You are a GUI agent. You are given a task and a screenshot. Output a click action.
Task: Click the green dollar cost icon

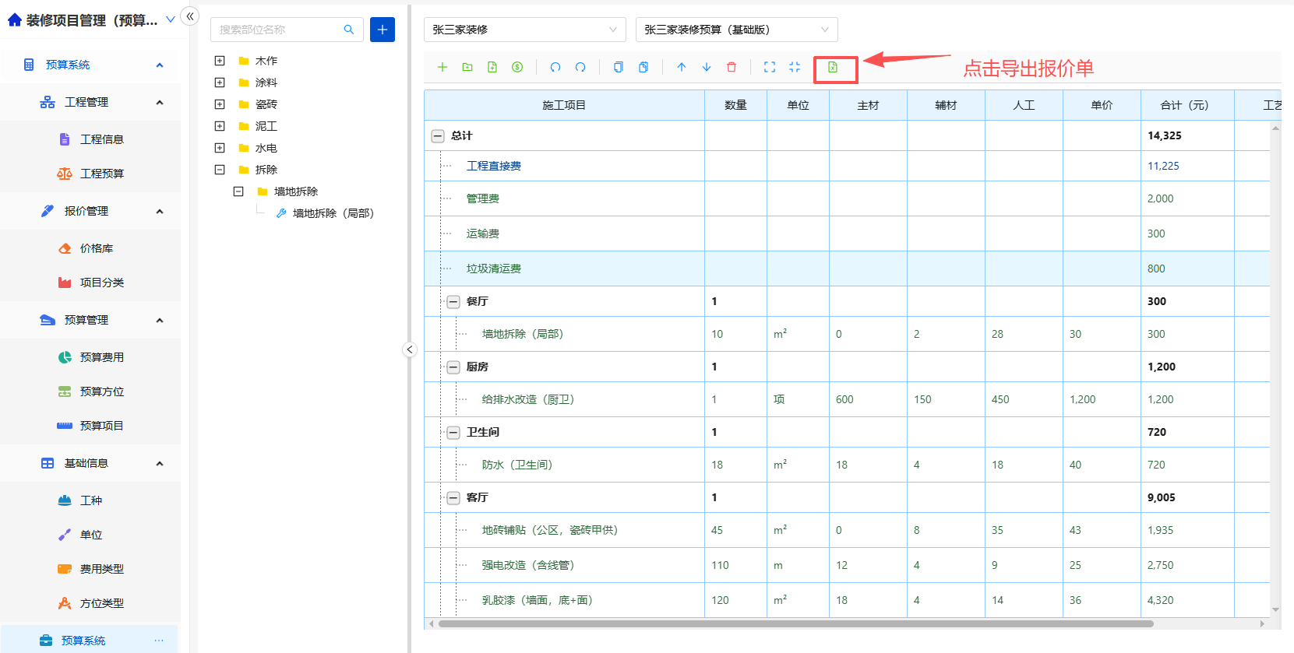point(517,68)
